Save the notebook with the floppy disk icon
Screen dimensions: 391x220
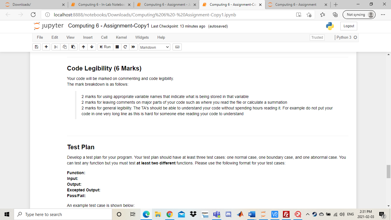(36, 47)
